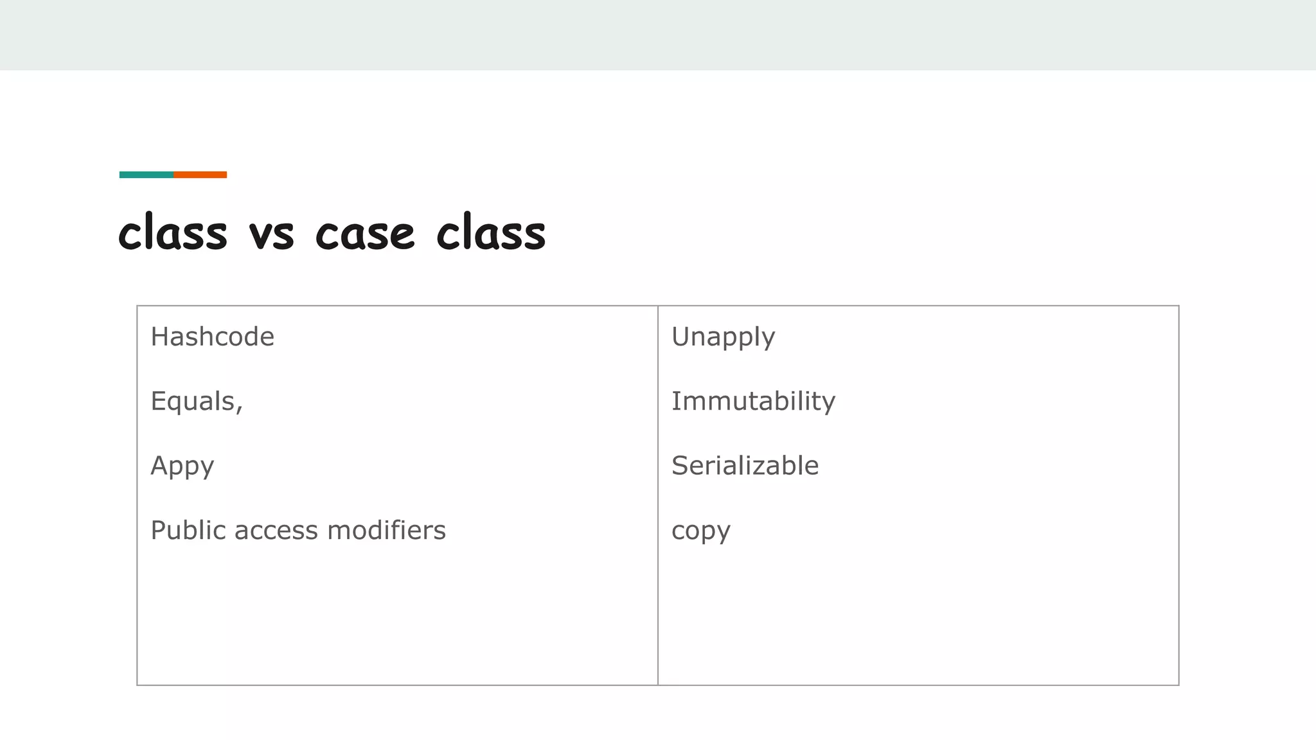The width and height of the screenshot is (1316, 740).
Task: Click the teal accent bar above title
Action: coord(147,175)
